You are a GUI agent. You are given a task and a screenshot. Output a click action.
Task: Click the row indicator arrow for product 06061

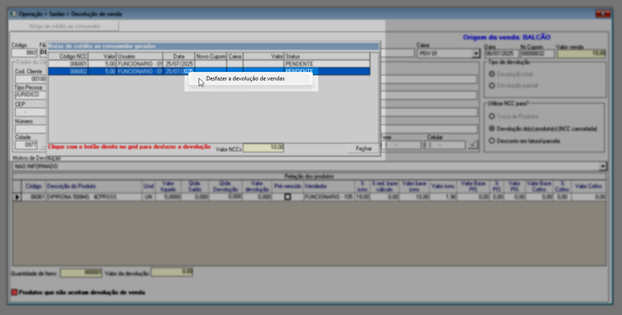tap(18, 197)
